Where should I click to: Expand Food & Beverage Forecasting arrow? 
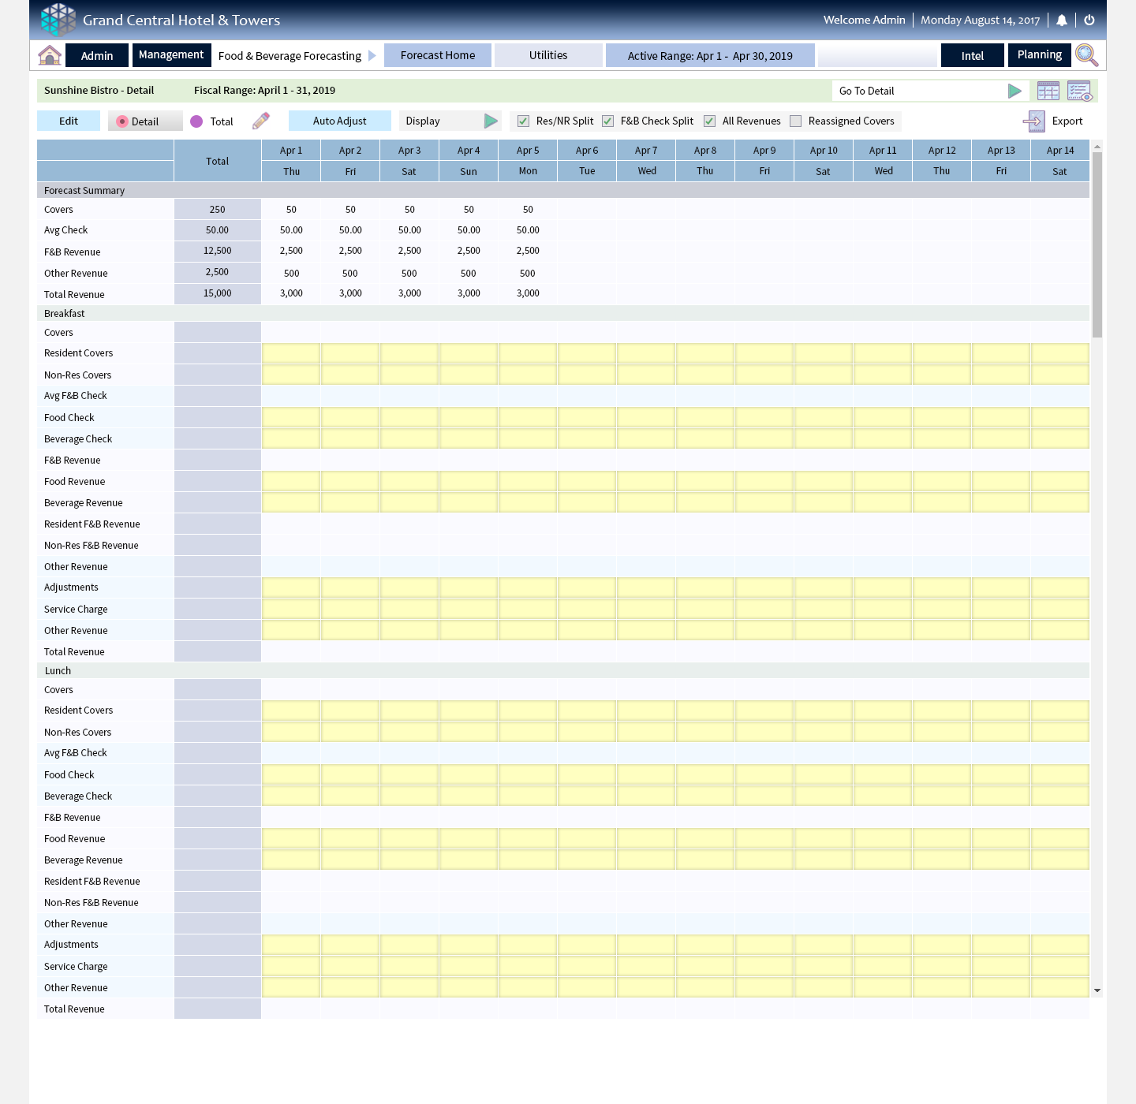pyautogui.click(x=372, y=56)
